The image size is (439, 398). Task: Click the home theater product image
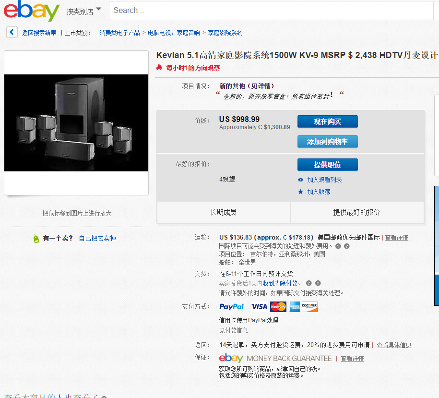pyautogui.click(x=76, y=123)
